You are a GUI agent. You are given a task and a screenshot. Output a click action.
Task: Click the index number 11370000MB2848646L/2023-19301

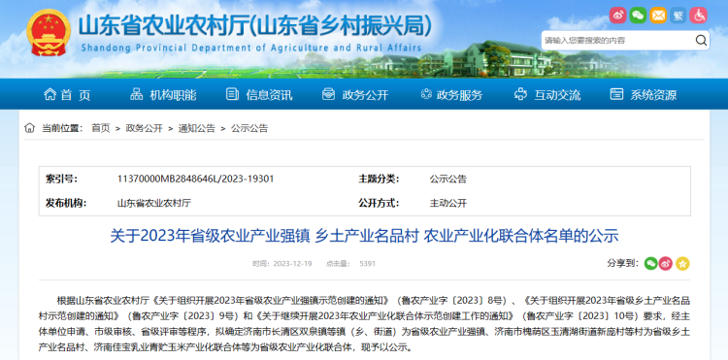195,179
